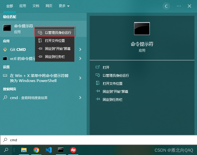Click the settings result display icon

[x=5, y=75]
